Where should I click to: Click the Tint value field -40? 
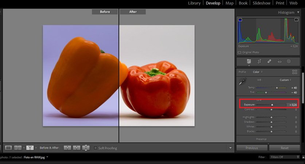point(294,93)
